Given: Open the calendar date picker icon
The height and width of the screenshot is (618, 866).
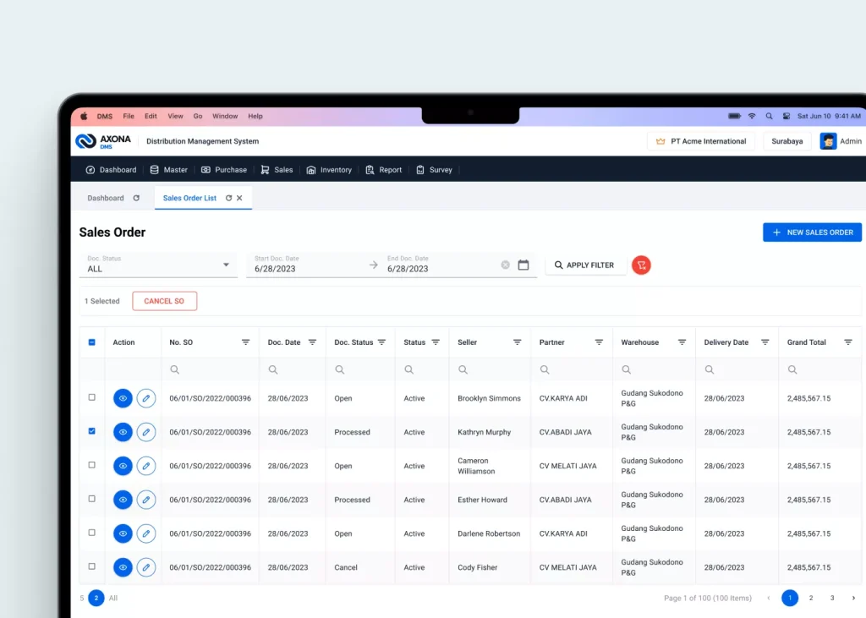Looking at the screenshot, I should pos(523,265).
